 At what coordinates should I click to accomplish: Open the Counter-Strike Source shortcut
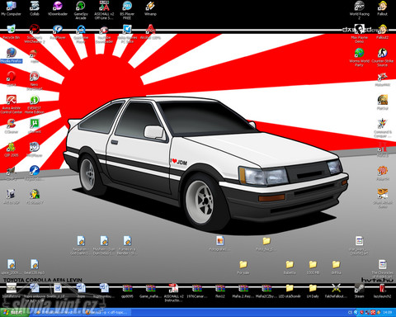click(x=382, y=57)
